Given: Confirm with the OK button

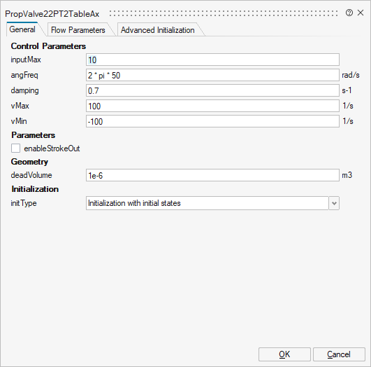Looking at the screenshot, I should click(x=284, y=354).
